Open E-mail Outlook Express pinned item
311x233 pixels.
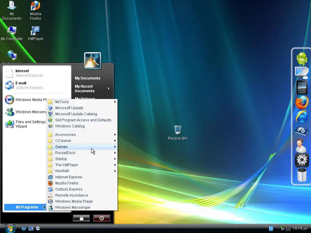(37, 85)
